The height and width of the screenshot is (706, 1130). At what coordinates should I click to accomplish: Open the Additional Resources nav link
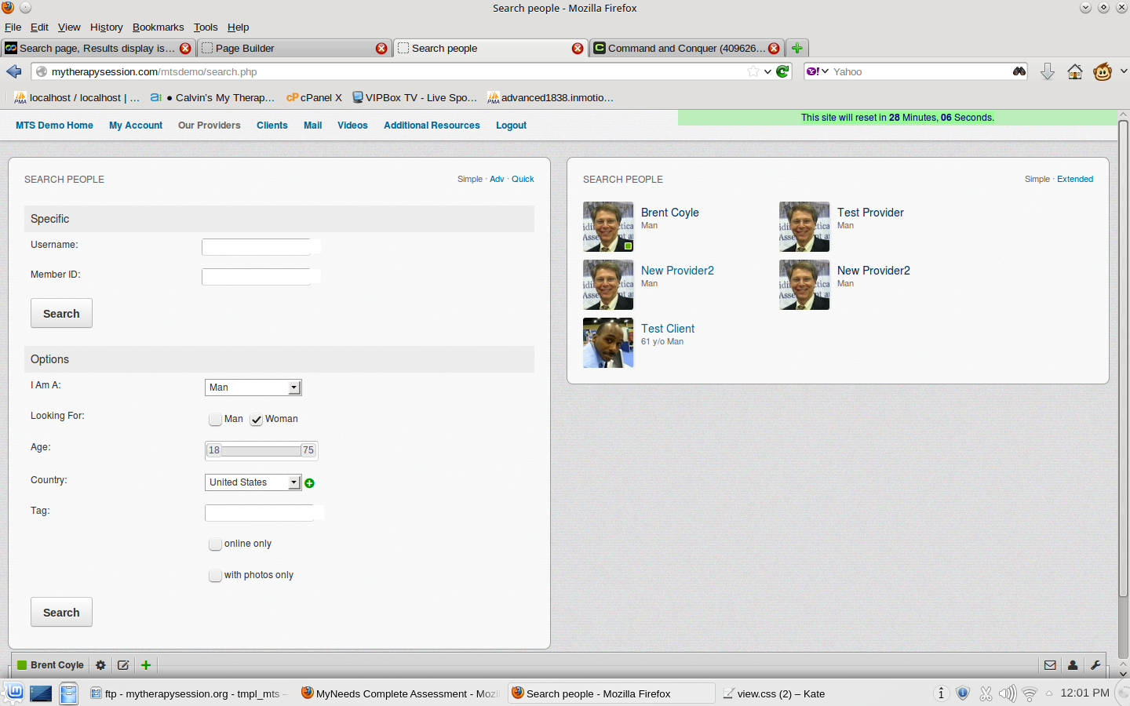pyautogui.click(x=432, y=126)
